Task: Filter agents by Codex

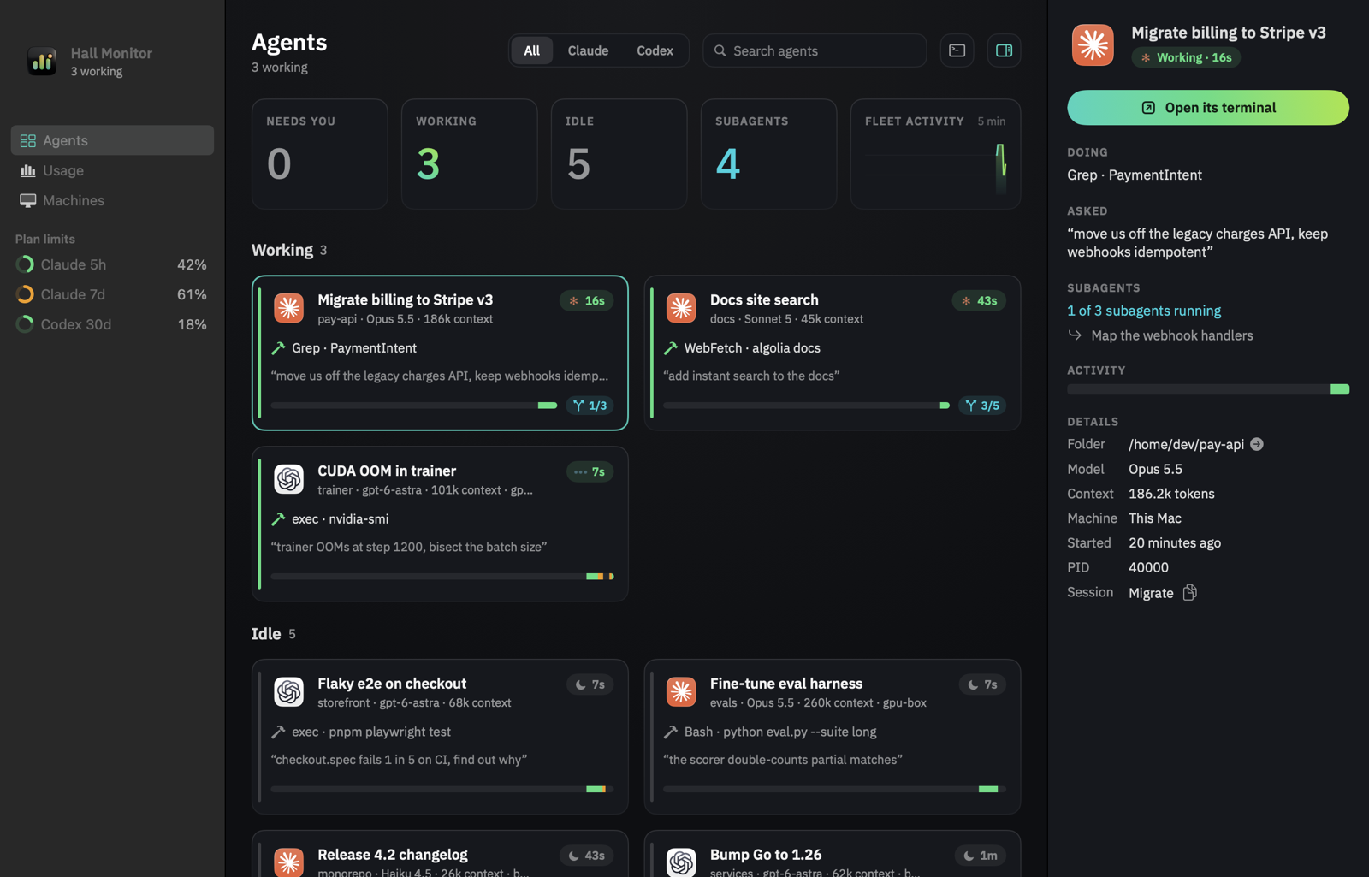Action: coord(655,50)
